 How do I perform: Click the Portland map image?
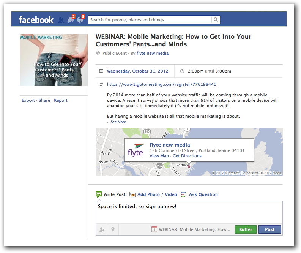(189, 152)
